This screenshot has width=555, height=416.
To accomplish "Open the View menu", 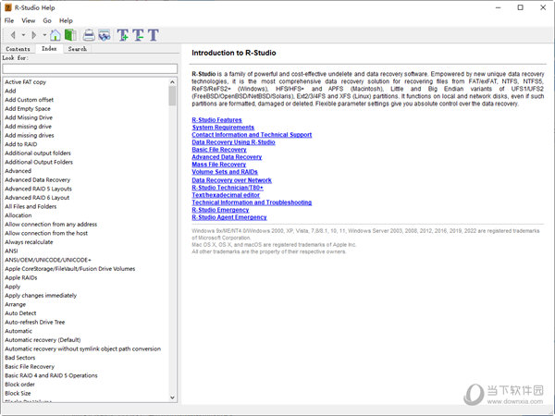I will (x=29, y=19).
